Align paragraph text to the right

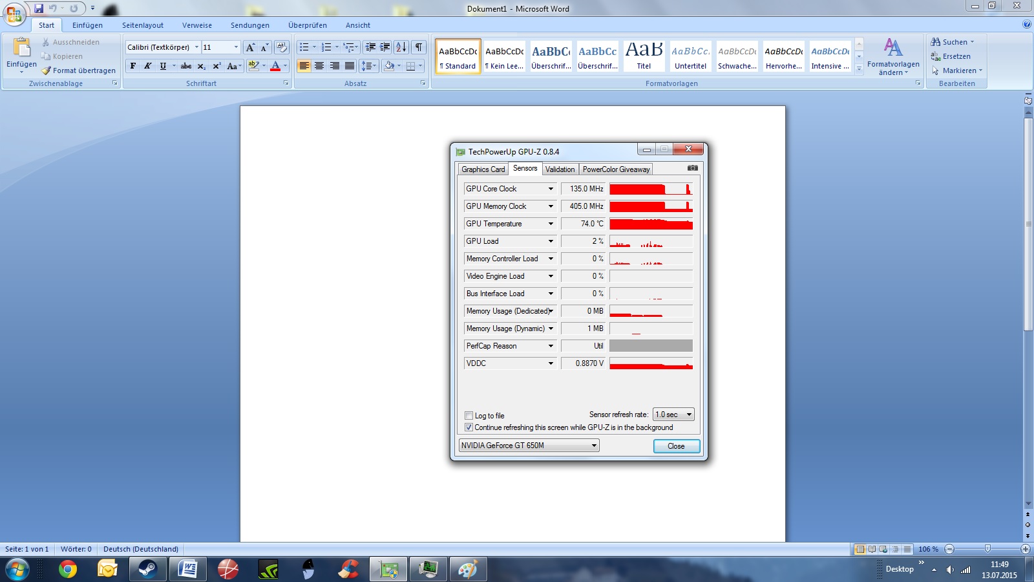(x=335, y=66)
